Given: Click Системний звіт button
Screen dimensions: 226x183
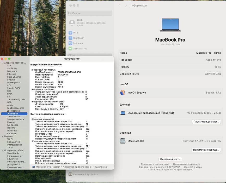Looking at the screenshot, I should pyautogui.click(x=170, y=159).
